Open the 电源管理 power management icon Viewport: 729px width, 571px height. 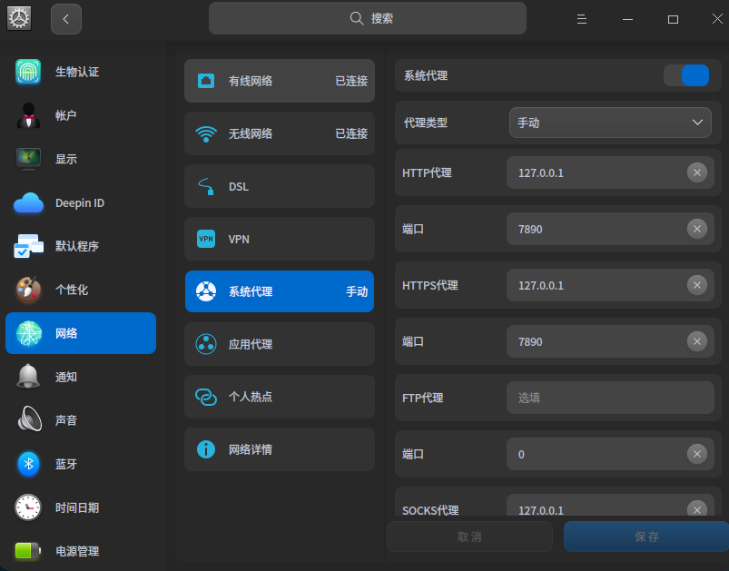tap(27, 551)
